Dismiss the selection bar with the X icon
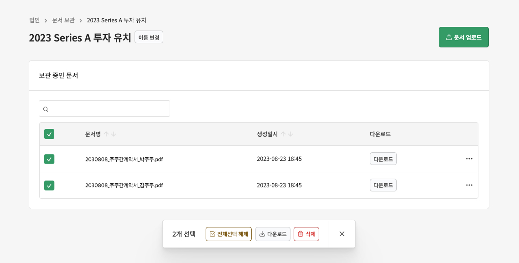The width and height of the screenshot is (519, 263). 342,234
